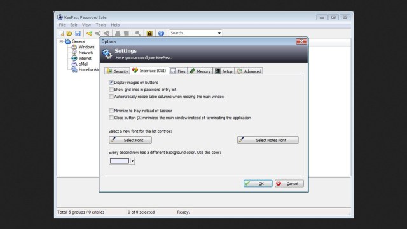Screen dimensions: 407x229
Task: Click the Copy password toolbar icon
Action: point(127,33)
